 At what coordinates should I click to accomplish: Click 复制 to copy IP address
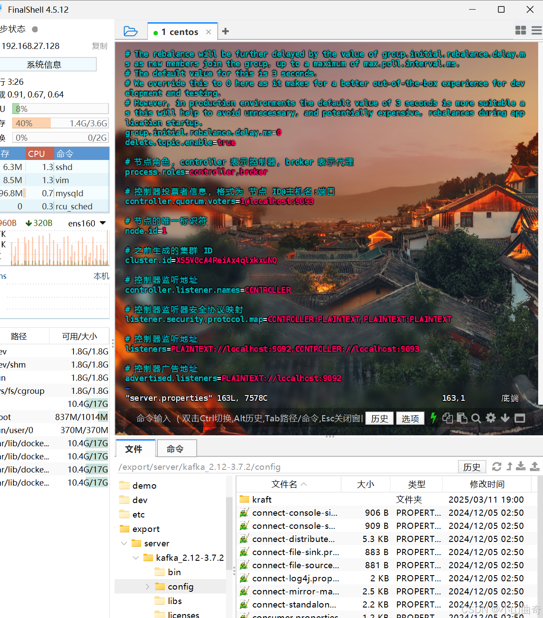pos(100,46)
